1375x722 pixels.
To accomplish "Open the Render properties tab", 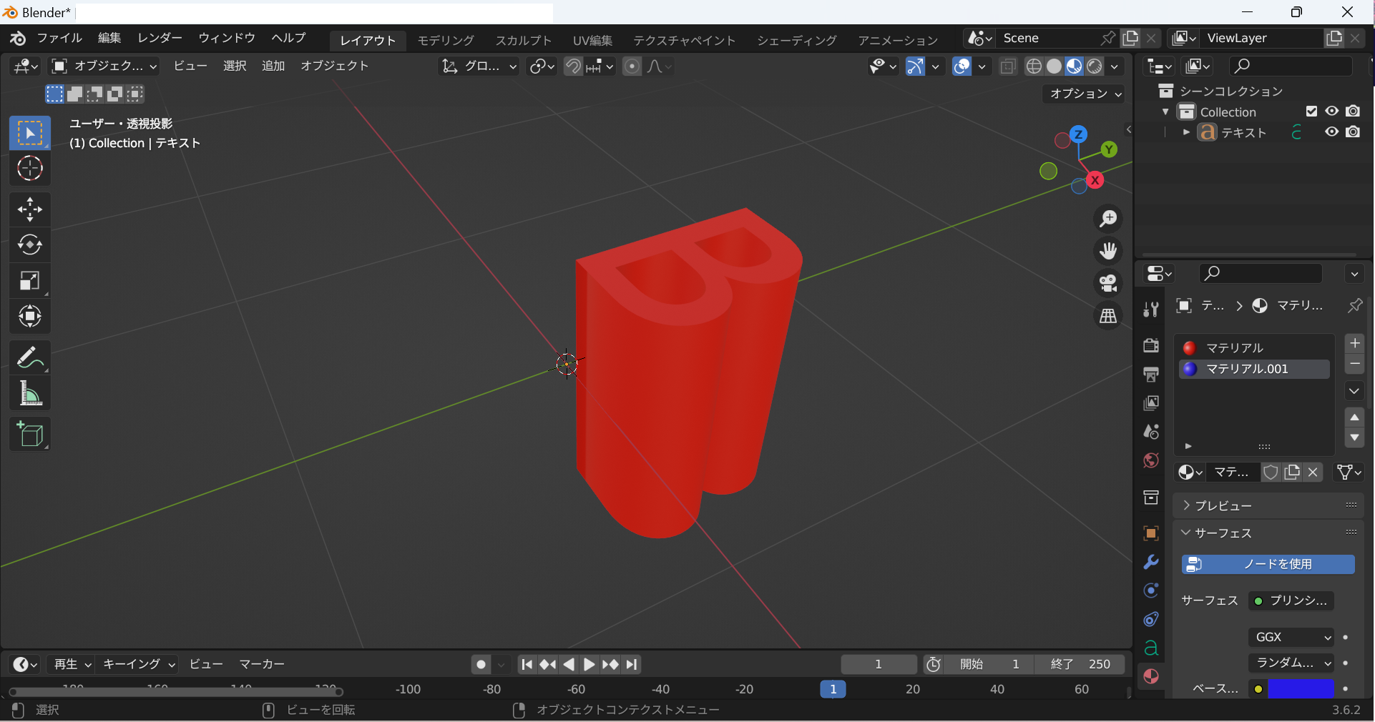I will click(x=1151, y=346).
